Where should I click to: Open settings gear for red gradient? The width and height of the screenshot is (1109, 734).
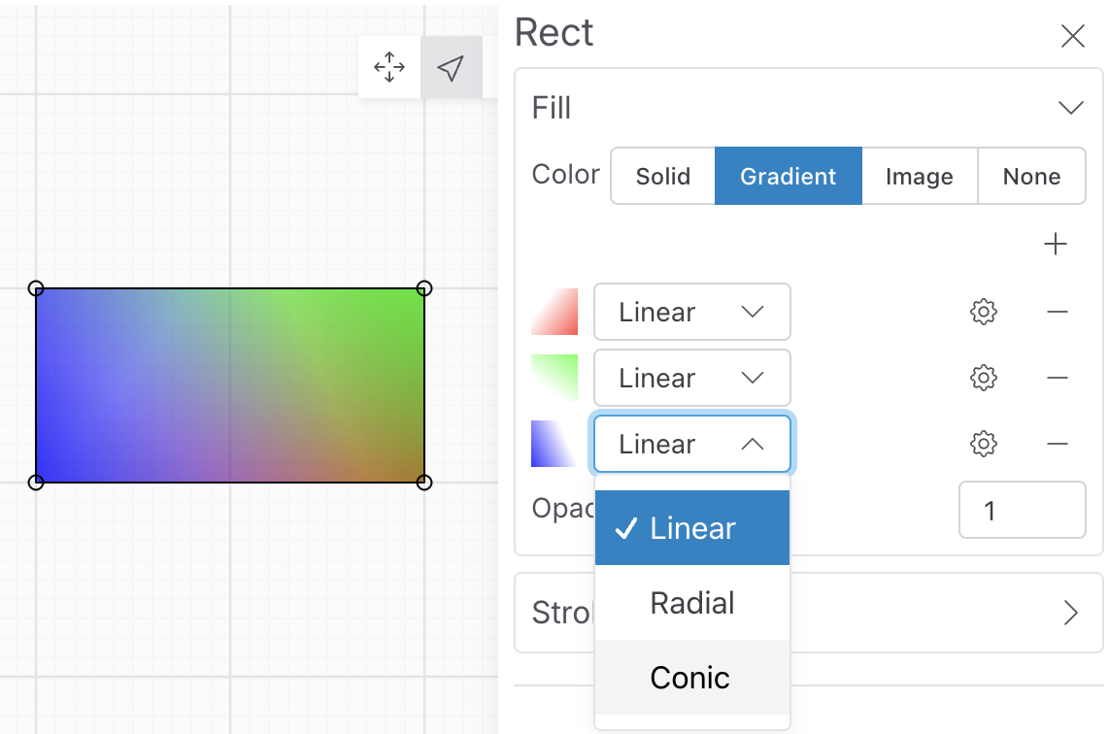[x=984, y=312]
